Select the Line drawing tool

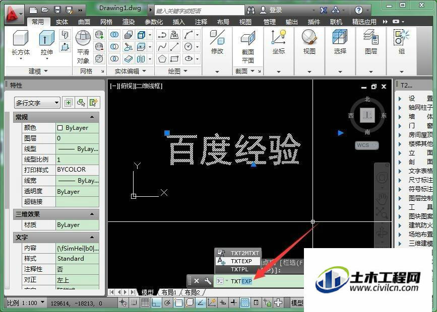tap(174, 47)
